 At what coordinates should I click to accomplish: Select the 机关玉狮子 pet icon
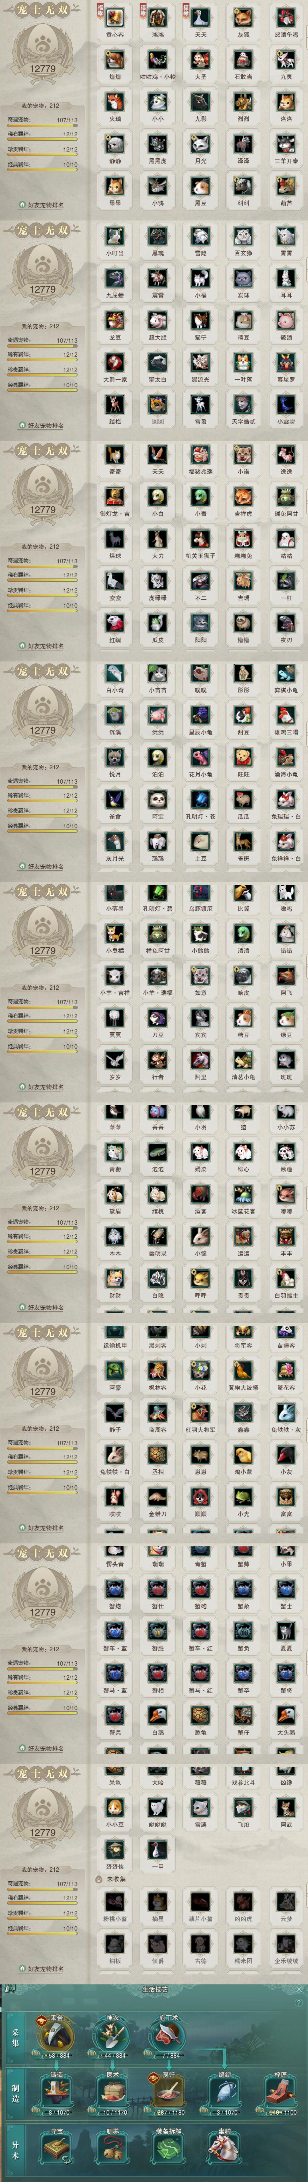(200, 538)
